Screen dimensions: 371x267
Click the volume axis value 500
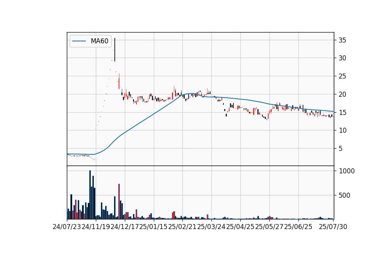point(344,195)
